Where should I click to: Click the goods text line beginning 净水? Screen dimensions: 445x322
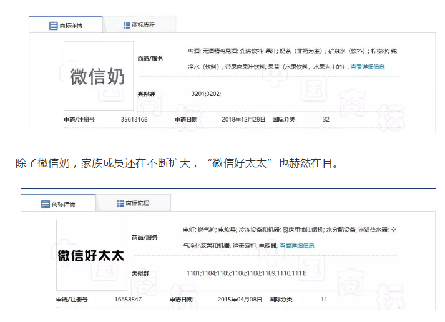(x=268, y=67)
